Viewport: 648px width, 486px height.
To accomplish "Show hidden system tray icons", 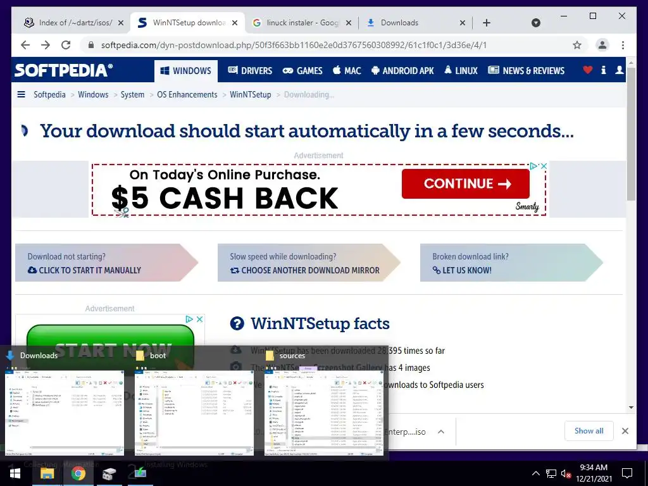I will click(x=535, y=473).
